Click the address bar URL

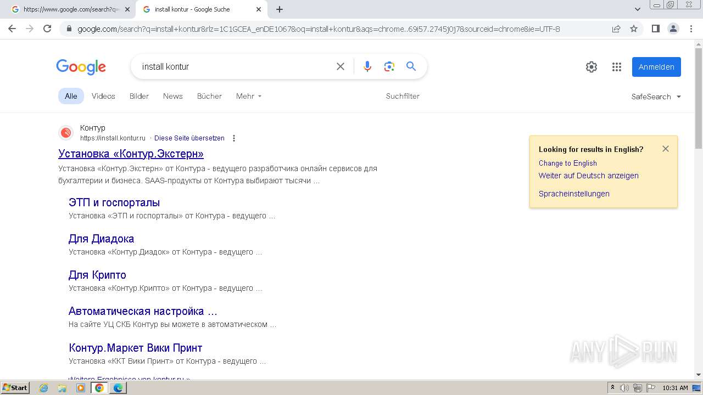pyautogui.click(x=319, y=29)
